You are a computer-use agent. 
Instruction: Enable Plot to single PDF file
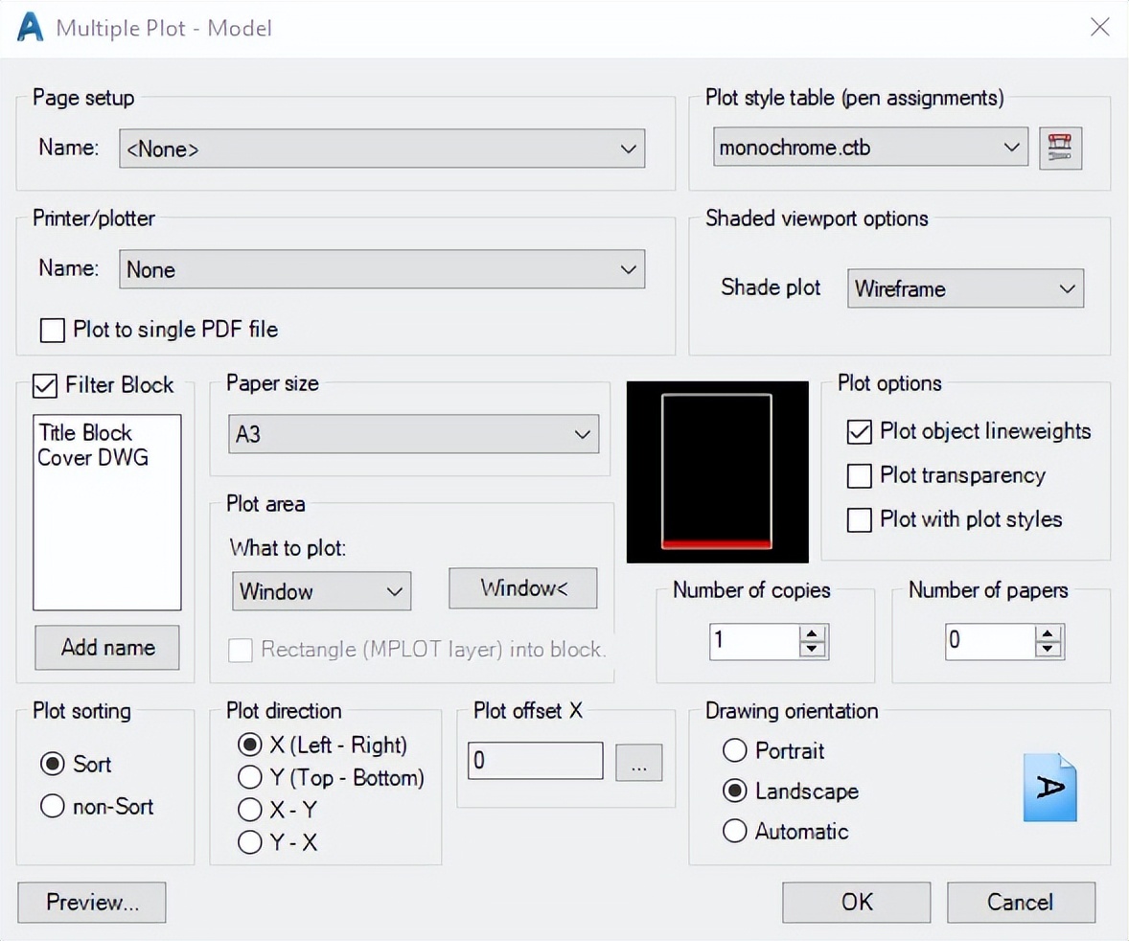pyautogui.click(x=53, y=331)
